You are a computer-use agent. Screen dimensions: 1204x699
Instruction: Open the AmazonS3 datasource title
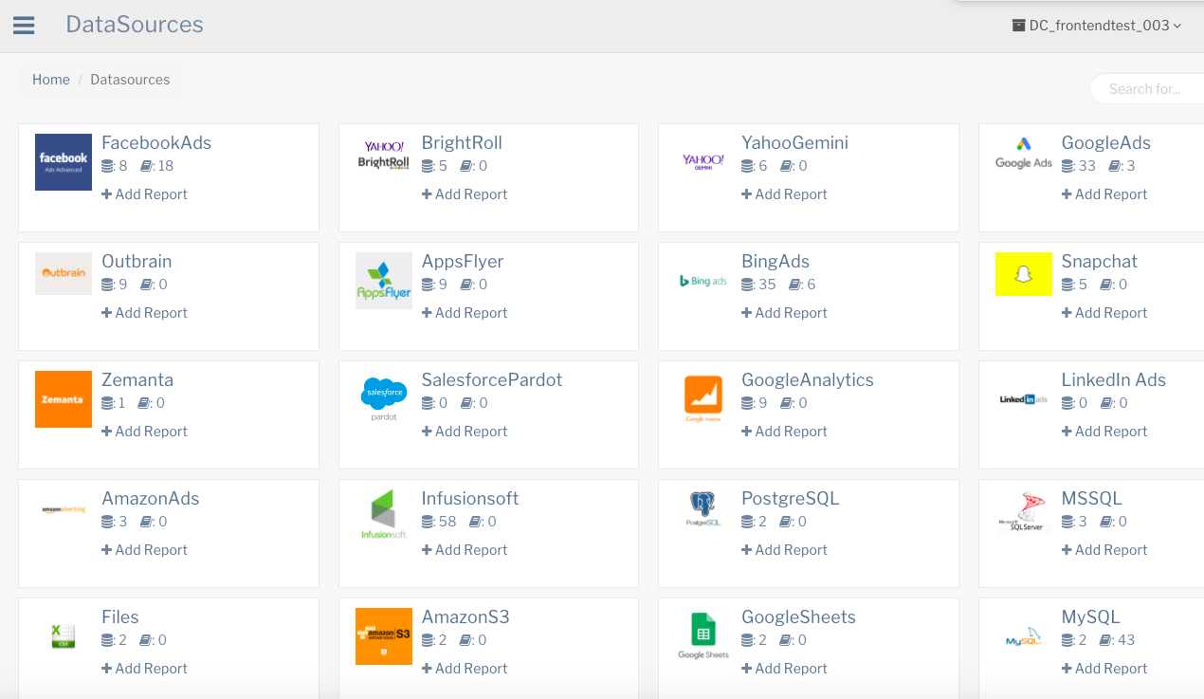point(465,617)
